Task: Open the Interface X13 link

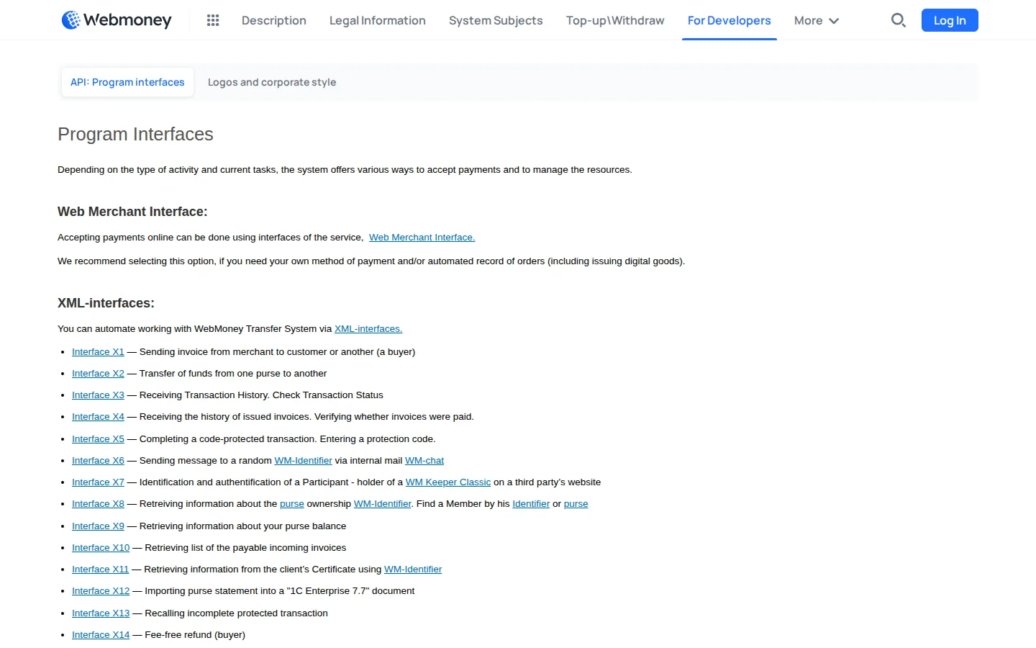Action: [101, 613]
